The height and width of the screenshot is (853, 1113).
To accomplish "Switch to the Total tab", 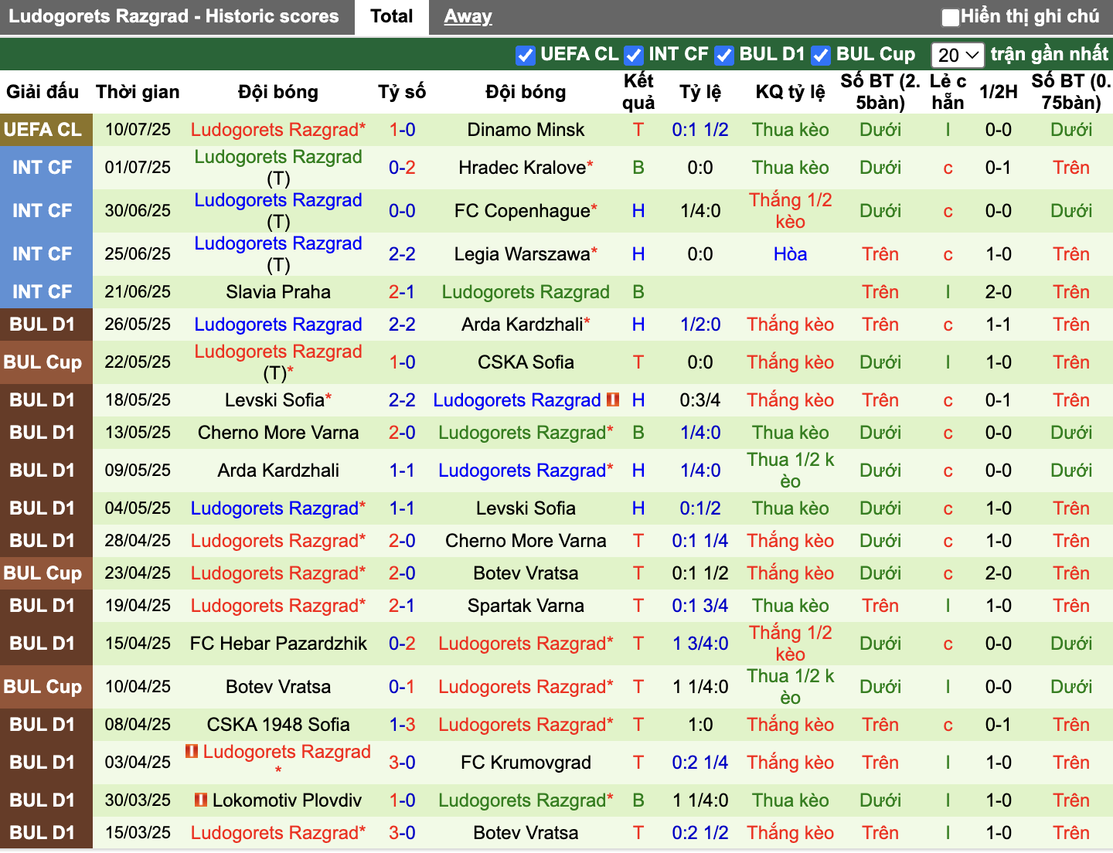I will pos(392,16).
